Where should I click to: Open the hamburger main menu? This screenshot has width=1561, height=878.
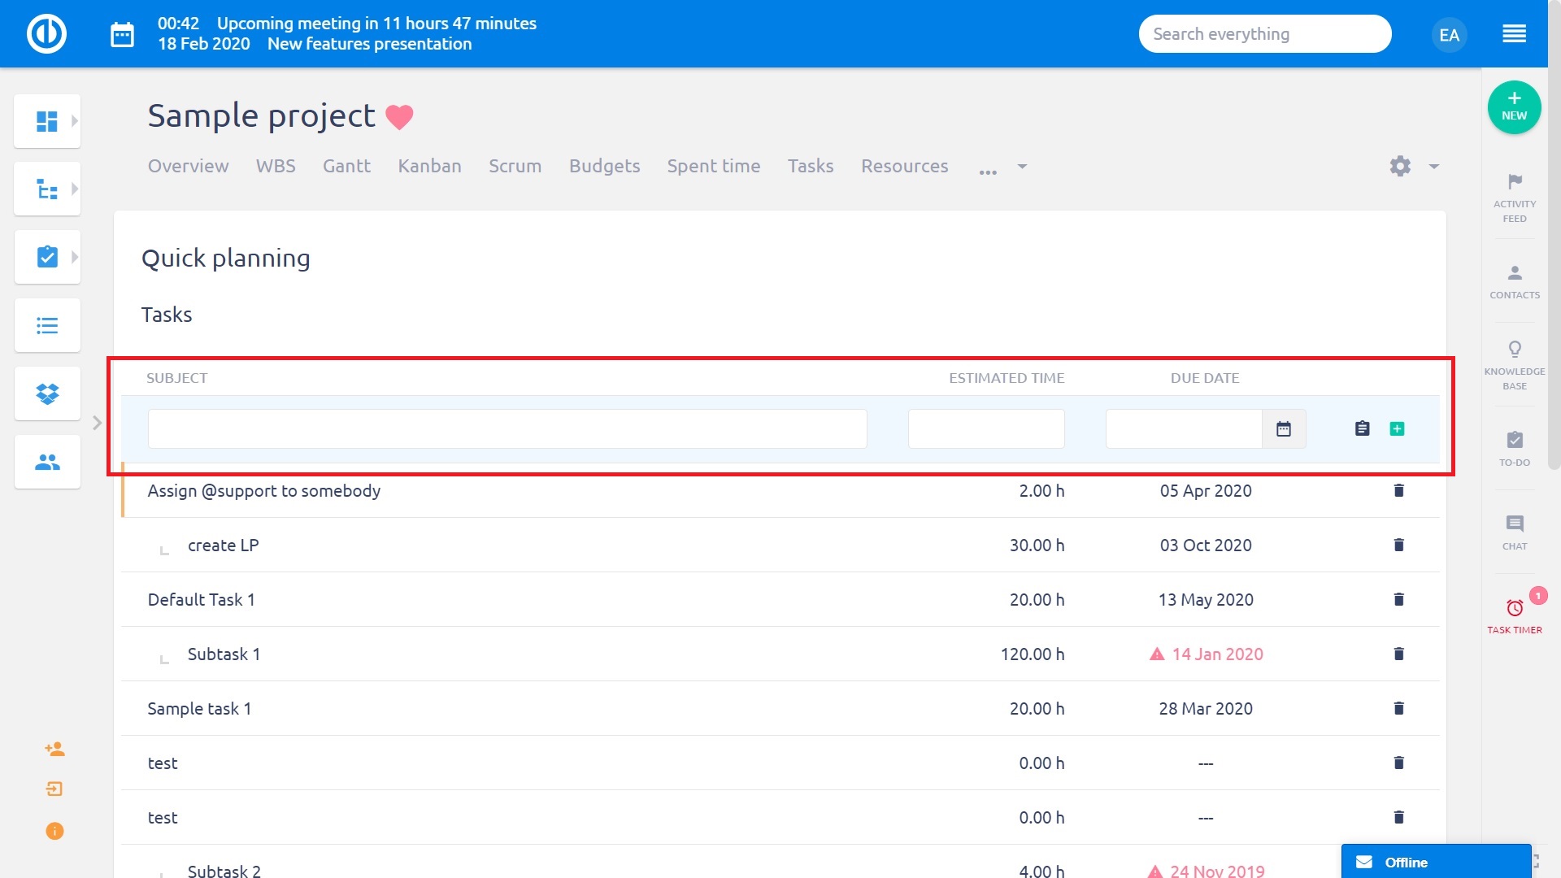[1514, 34]
